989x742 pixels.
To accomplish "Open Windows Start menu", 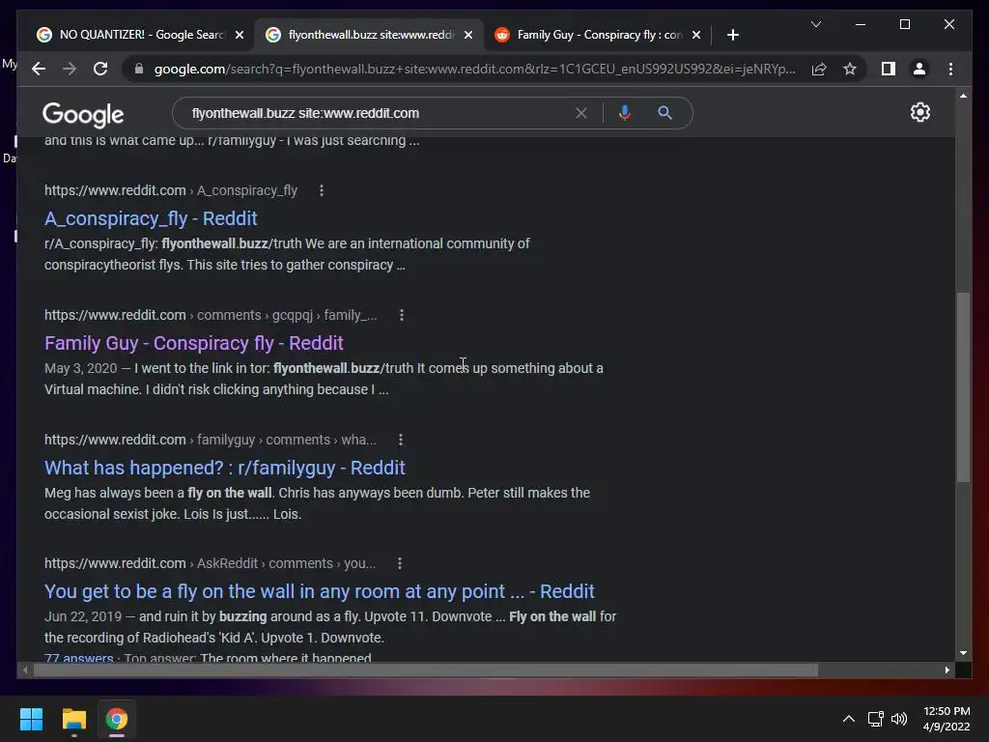I will pos(31,719).
